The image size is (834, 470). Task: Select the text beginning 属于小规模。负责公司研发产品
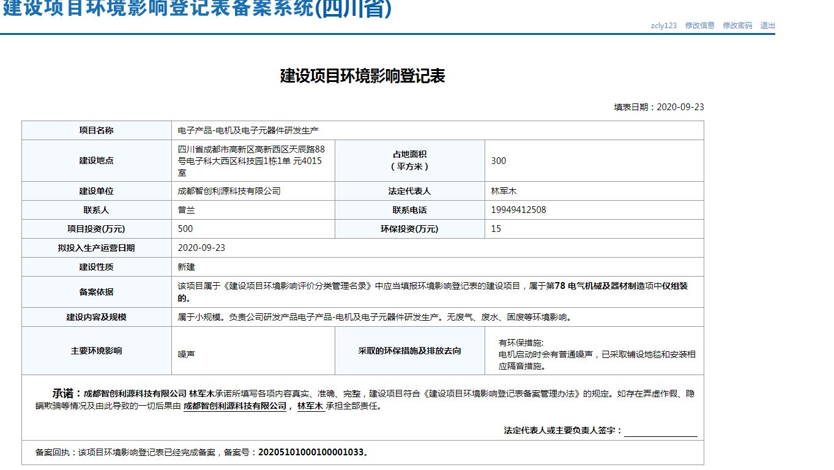click(374, 317)
